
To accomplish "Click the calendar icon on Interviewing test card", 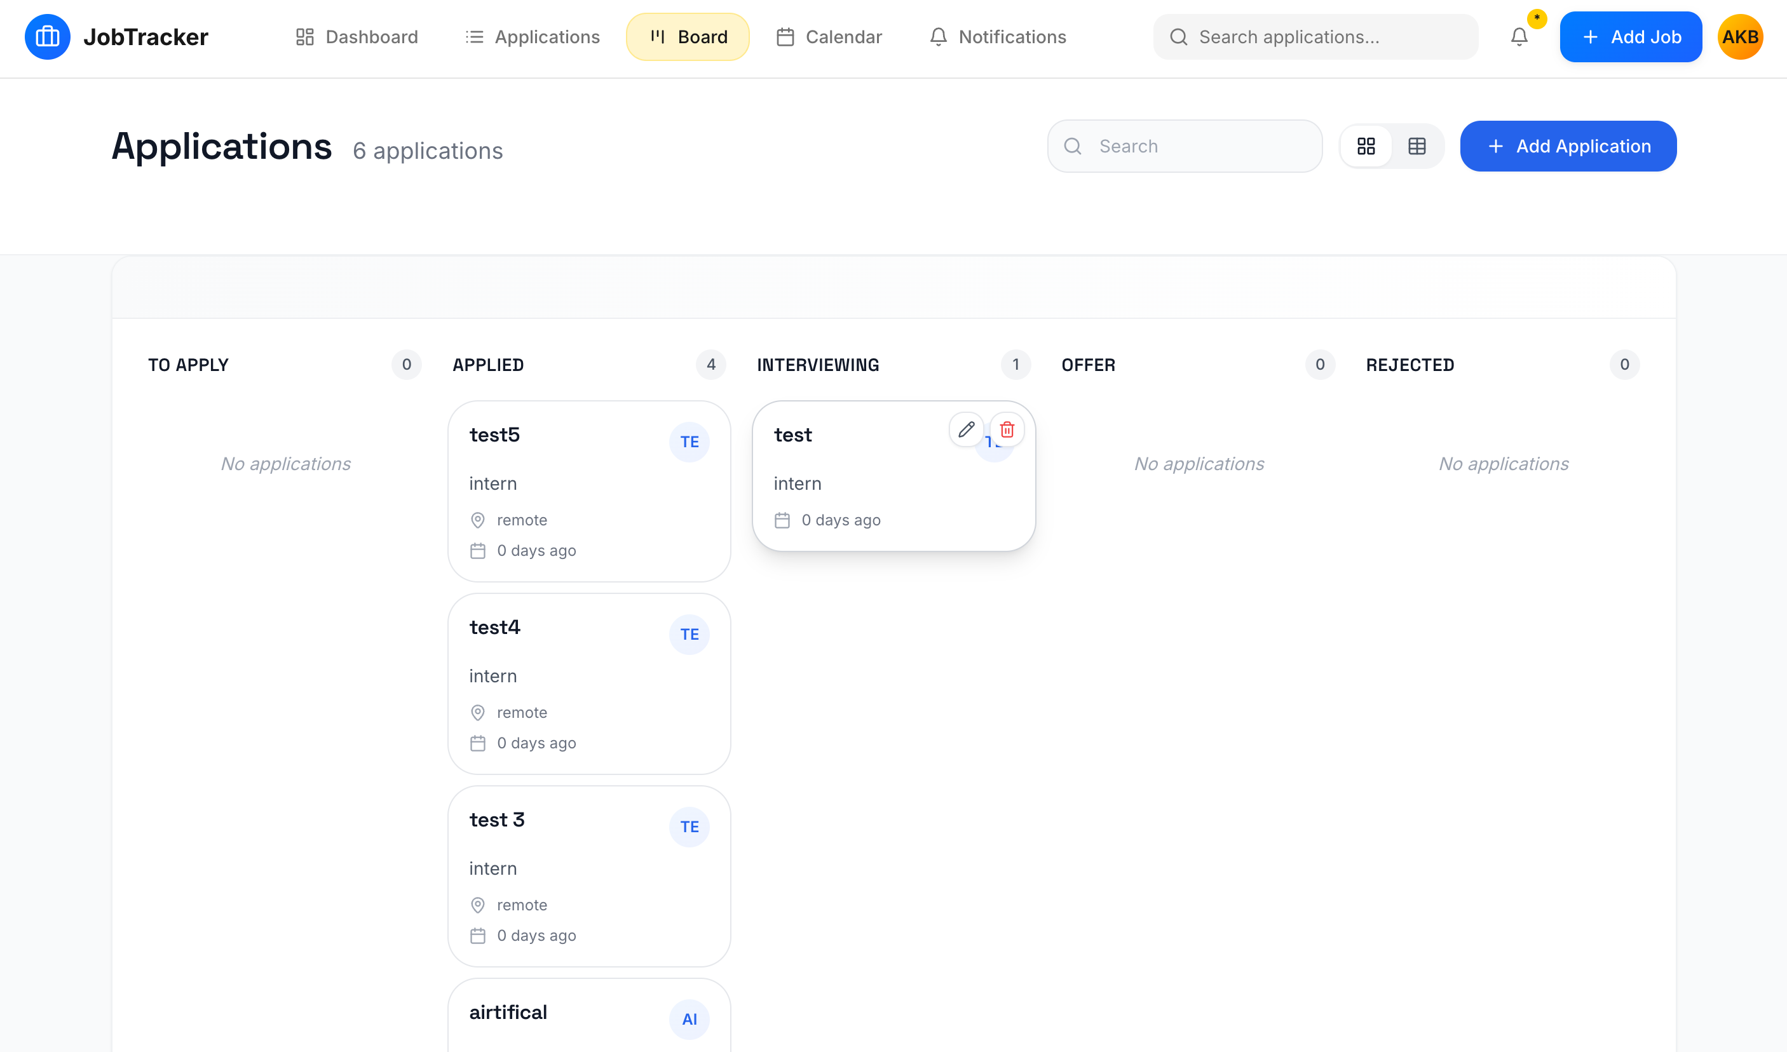I will click(x=782, y=520).
